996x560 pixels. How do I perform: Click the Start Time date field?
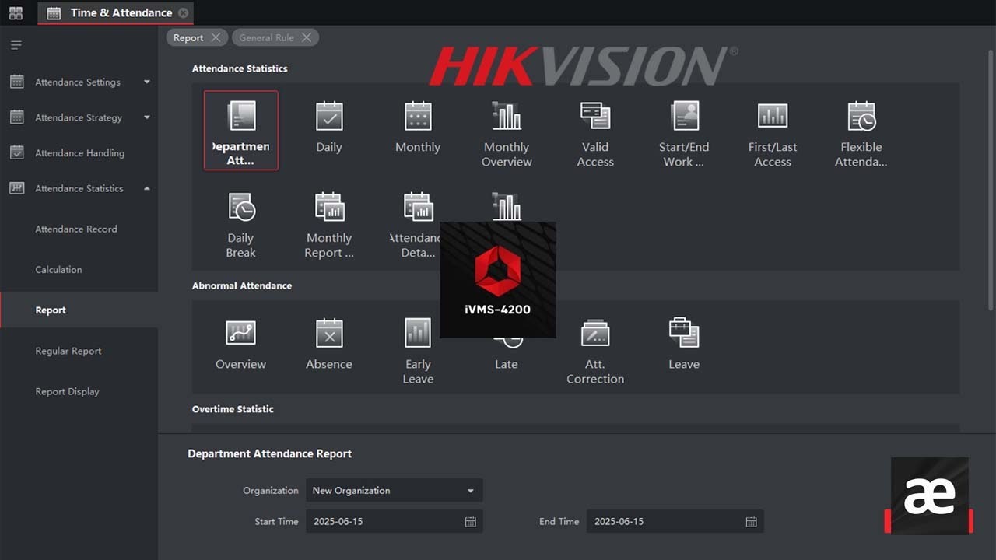coord(395,522)
